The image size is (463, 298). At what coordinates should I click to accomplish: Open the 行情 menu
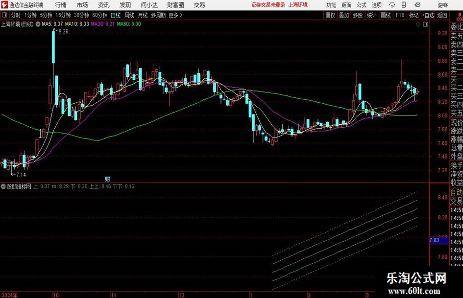tap(61, 5)
